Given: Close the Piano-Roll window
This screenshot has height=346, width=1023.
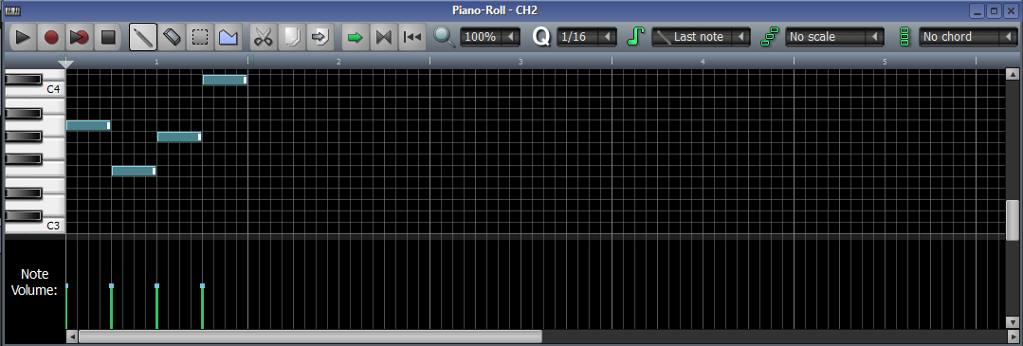Looking at the screenshot, I should (1011, 10).
